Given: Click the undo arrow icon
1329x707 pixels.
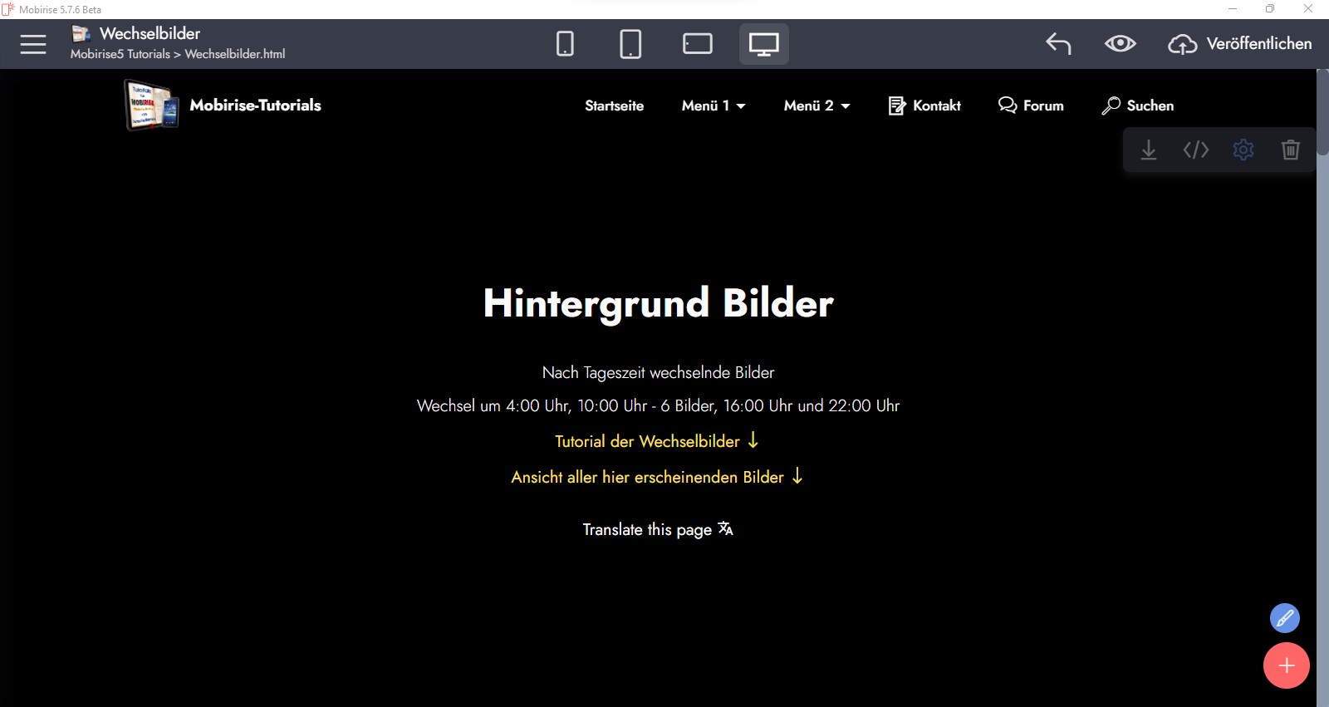Looking at the screenshot, I should pyautogui.click(x=1058, y=44).
